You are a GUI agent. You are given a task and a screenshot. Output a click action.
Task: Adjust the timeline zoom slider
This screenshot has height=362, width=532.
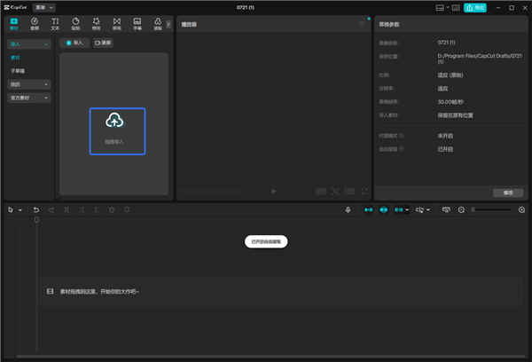492,209
